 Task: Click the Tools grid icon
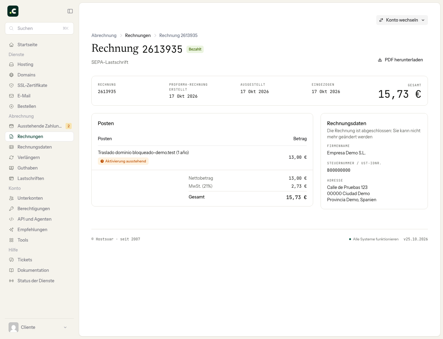click(11, 240)
